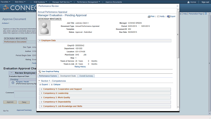This screenshot has width=211, height=119.
Task: Click the View Graphical Rating link text
Action: click(50, 71)
